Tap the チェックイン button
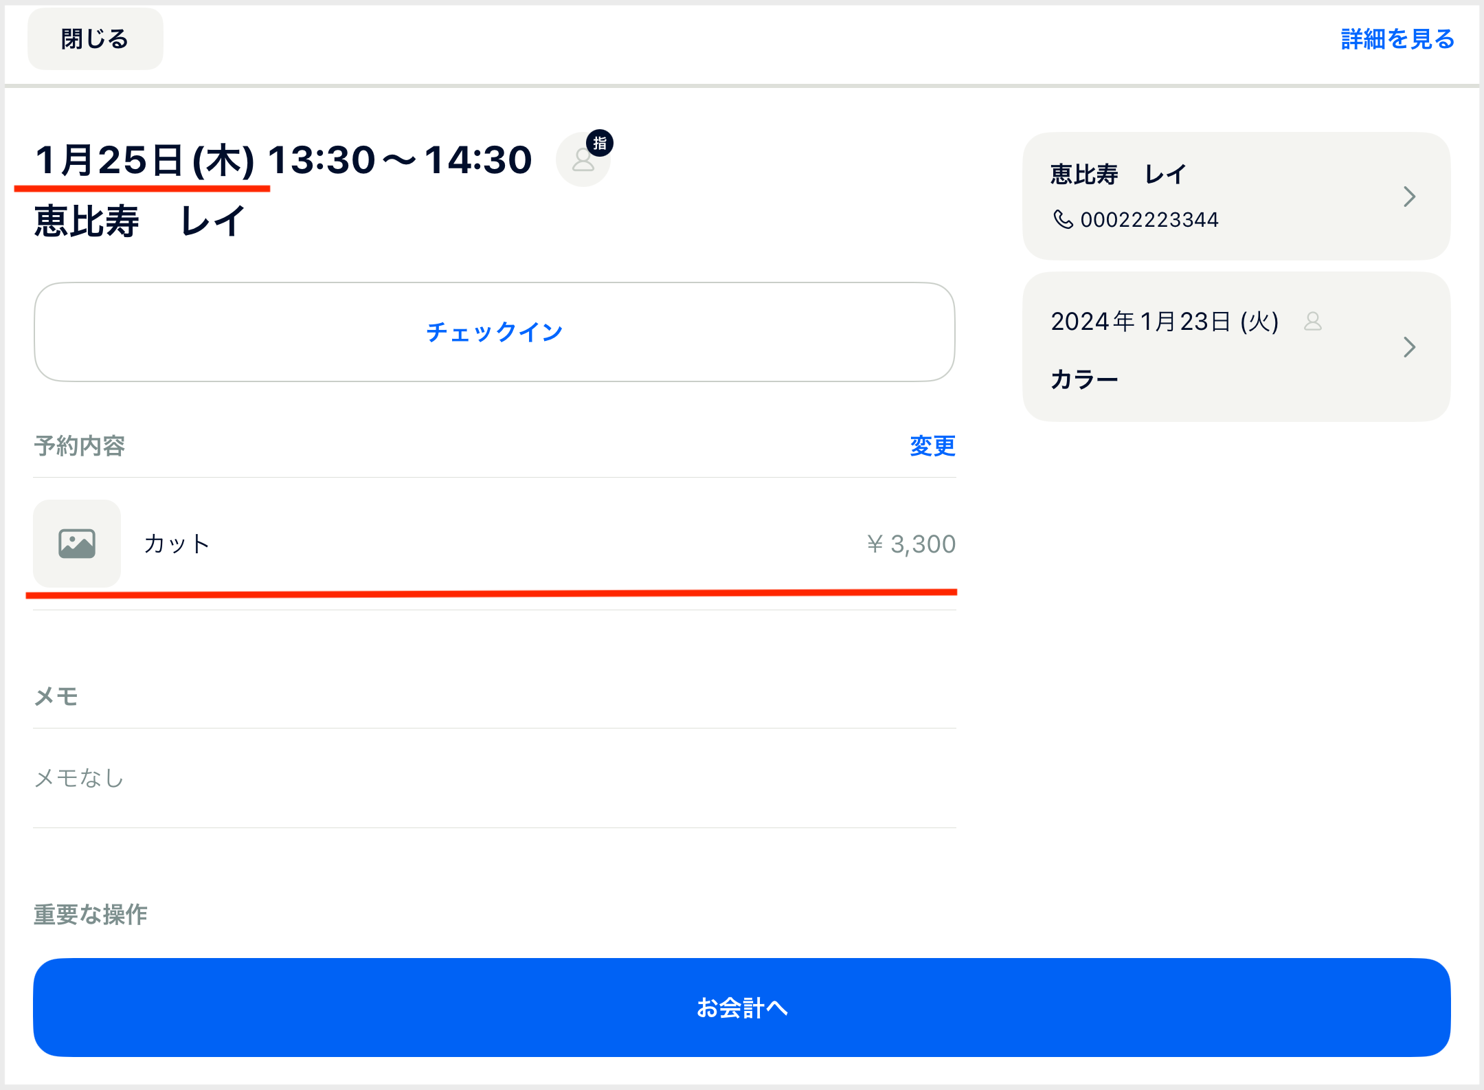The image size is (1484, 1090). (x=494, y=332)
